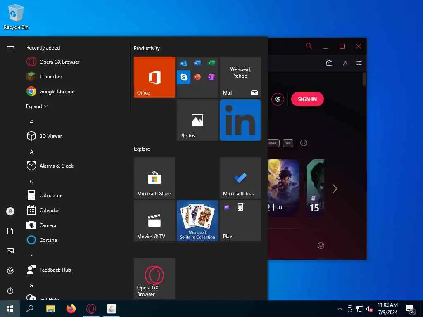The height and width of the screenshot is (317, 423).
Task: Open the Java app on the taskbar
Action: (112, 309)
